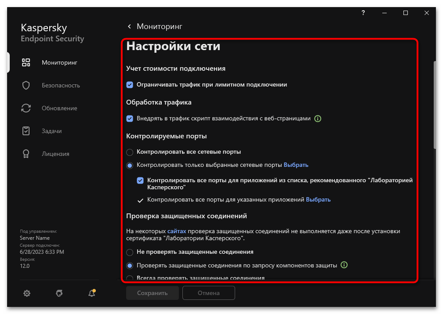This screenshot has width=443, height=314.
Task: Click the version number 12.0
Action: point(24,266)
